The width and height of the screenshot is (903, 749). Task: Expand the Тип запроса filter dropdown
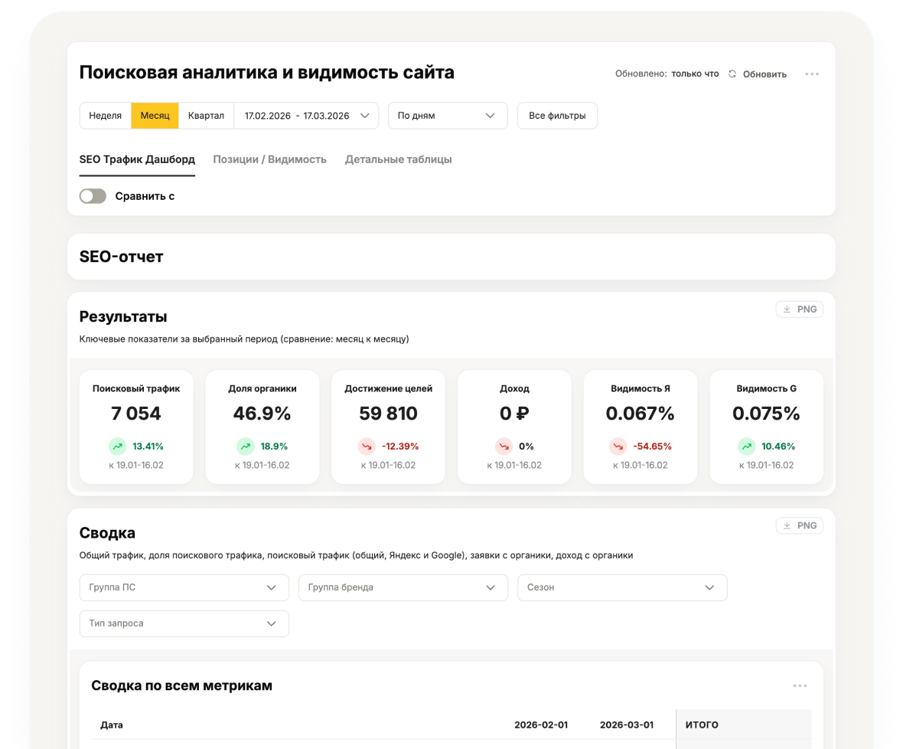(x=184, y=623)
